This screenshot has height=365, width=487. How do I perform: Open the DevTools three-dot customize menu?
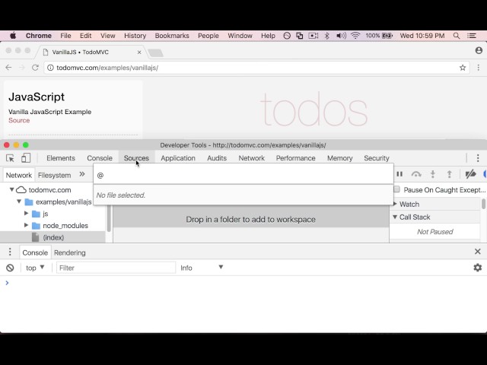(x=478, y=158)
